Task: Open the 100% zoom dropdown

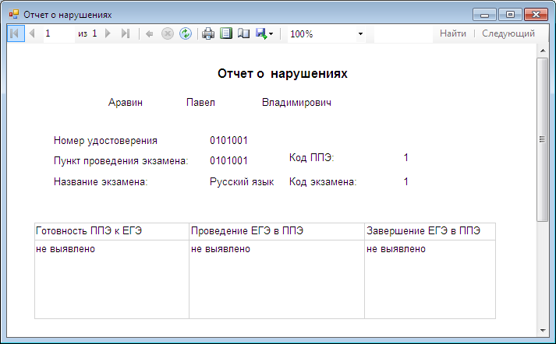Action: pyautogui.click(x=360, y=34)
